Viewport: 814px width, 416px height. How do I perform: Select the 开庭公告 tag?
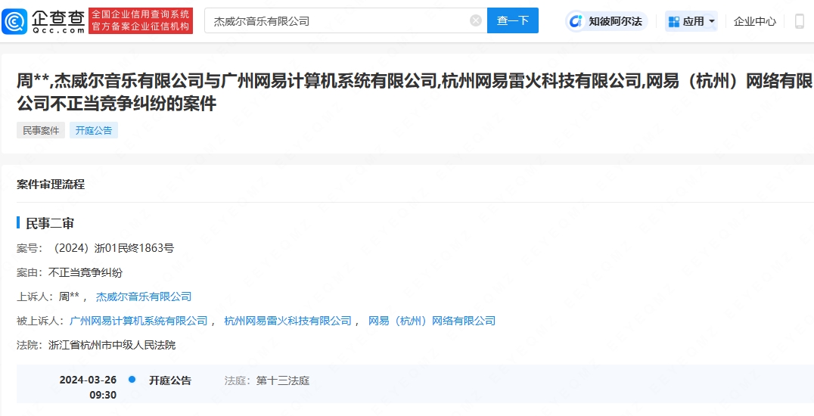click(x=94, y=130)
